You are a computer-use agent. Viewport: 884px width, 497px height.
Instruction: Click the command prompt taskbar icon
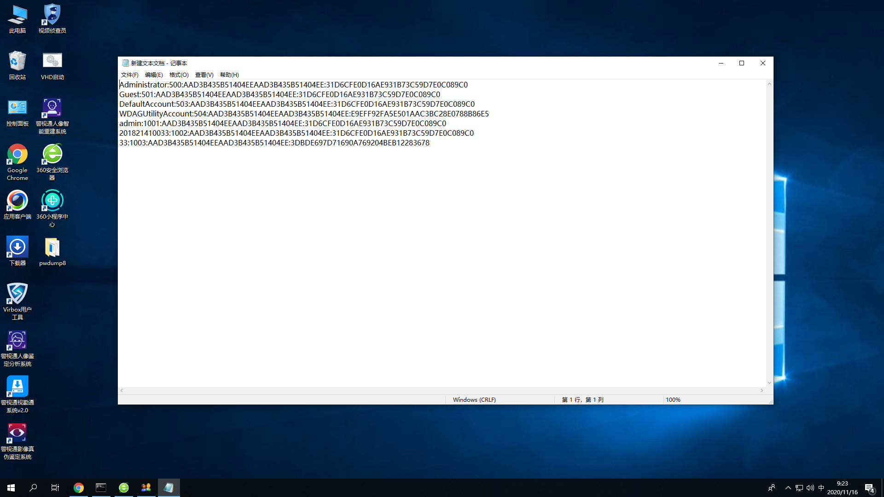point(101,488)
